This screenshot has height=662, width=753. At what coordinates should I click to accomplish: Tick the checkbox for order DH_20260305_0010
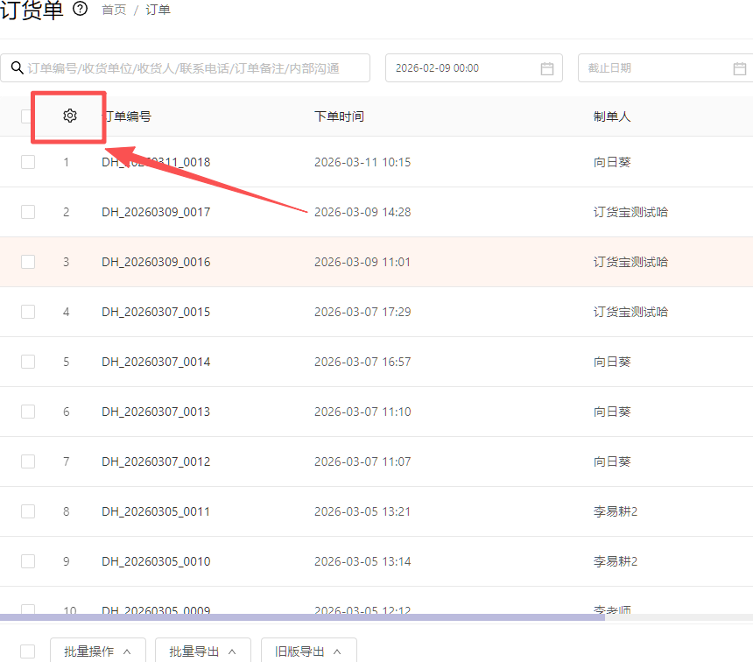pos(28,561)
